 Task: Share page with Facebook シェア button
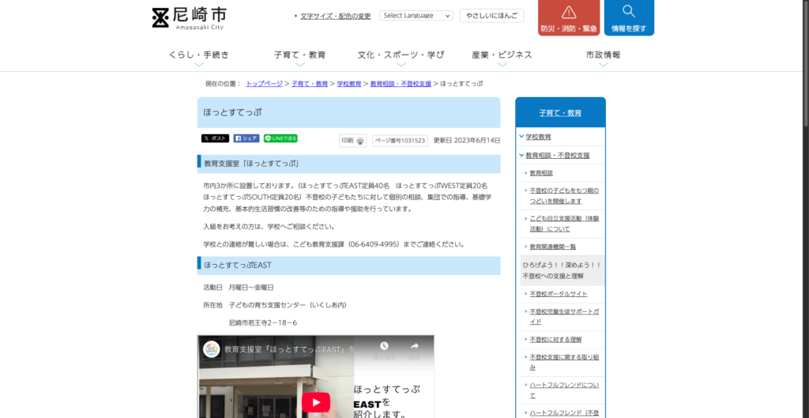click(x=246, y=138)
